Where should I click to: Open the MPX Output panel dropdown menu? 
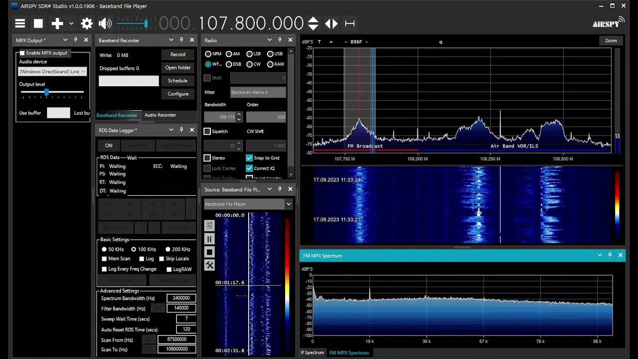(65, 40)
